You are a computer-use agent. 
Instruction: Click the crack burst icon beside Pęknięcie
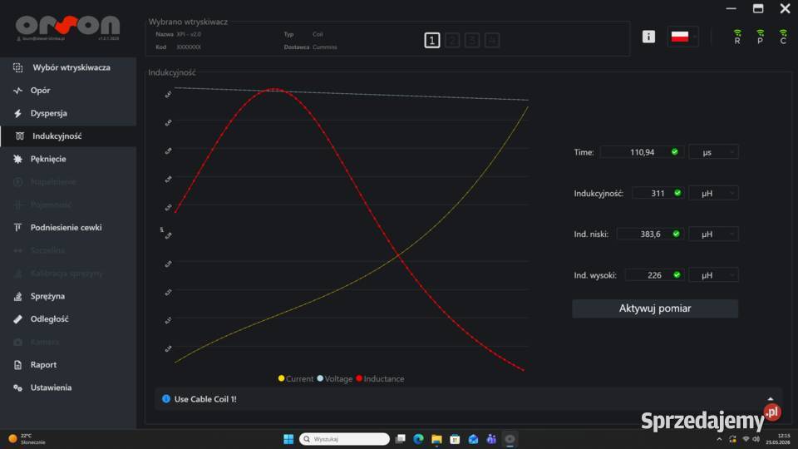17,159
